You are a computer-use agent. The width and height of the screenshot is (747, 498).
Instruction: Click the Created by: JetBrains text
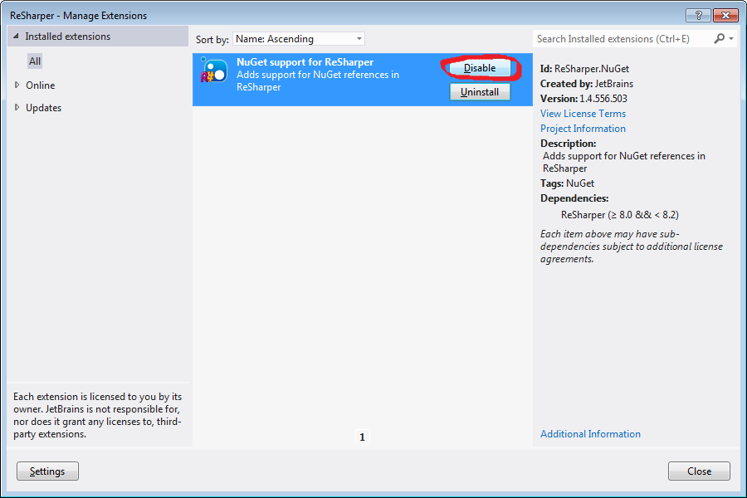pos(587,84)
